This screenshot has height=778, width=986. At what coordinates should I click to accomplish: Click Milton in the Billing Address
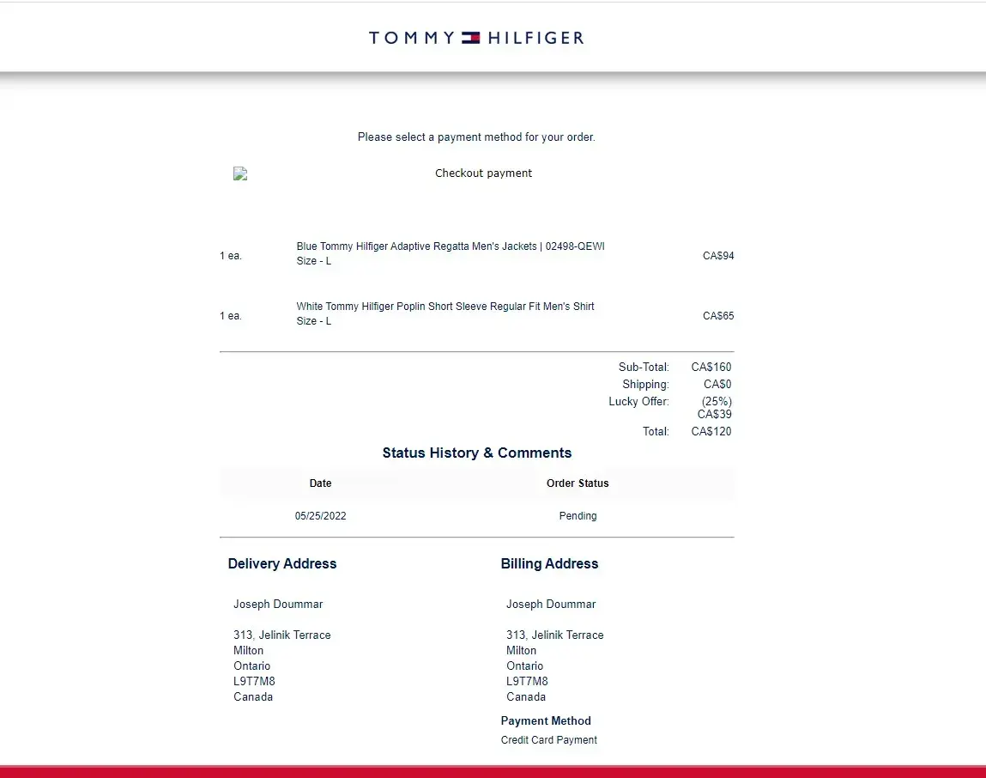[521, 650]
